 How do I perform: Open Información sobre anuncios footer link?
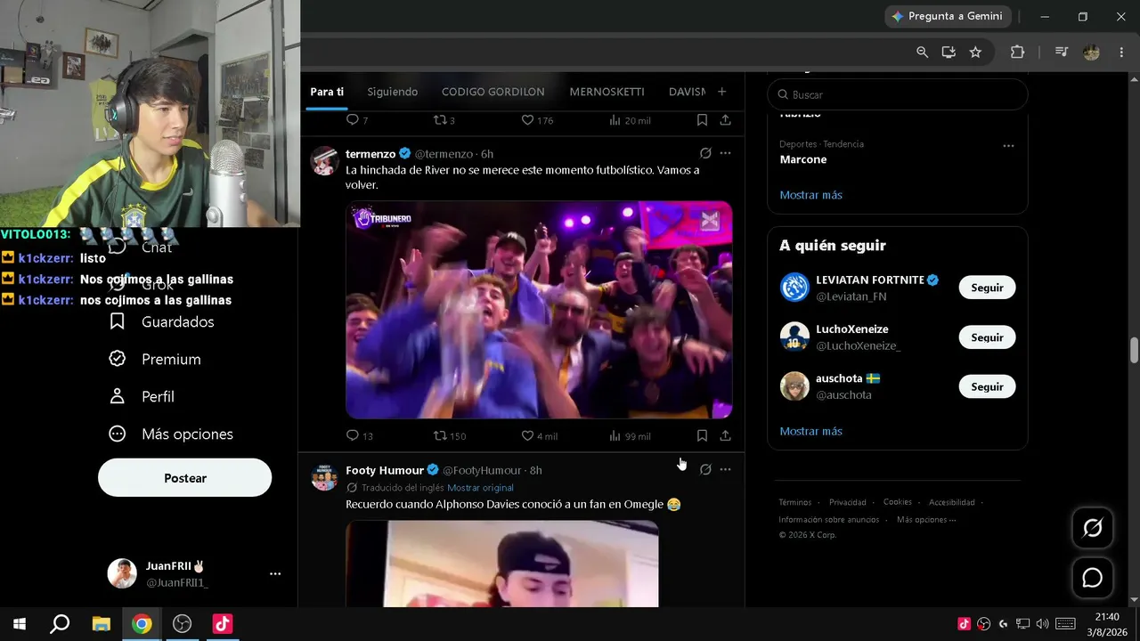pos(829,520)
